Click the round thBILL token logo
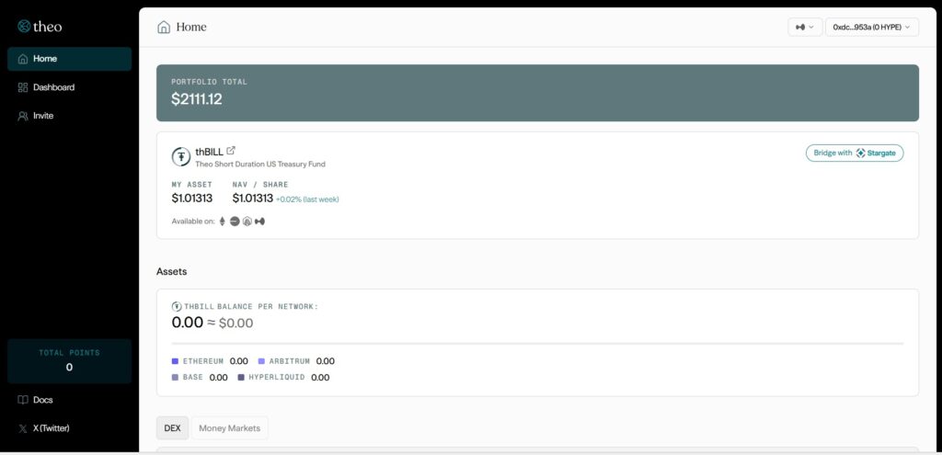 pos(181,157)
